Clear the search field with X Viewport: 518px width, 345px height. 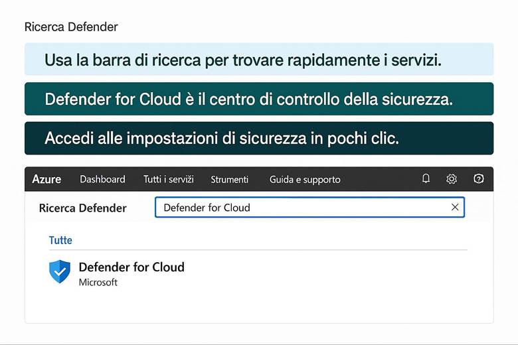pyautogui.click(x=455, y=207)
